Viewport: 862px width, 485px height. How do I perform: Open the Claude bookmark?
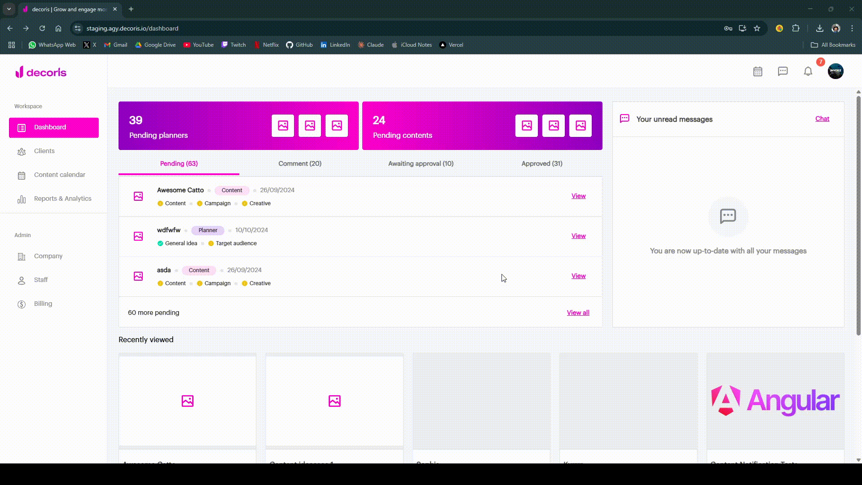[371, 45]
